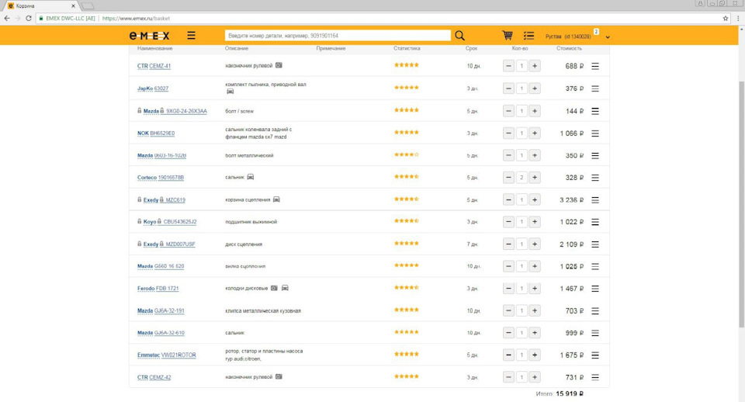Decrease quantity for Corteco 19016578B
The width and height of the screenshot is (745, 402).
[508, 178]
